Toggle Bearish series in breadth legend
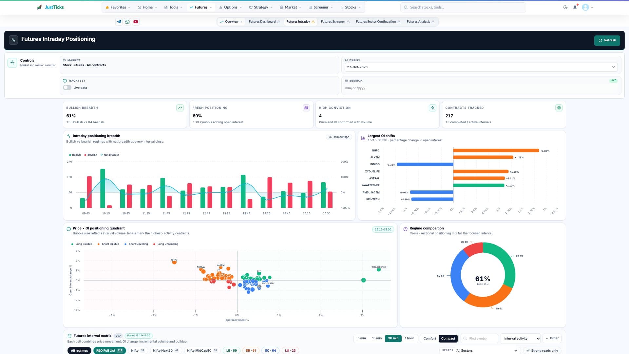This screenshot has height=354, width=629. pos(91,155)
